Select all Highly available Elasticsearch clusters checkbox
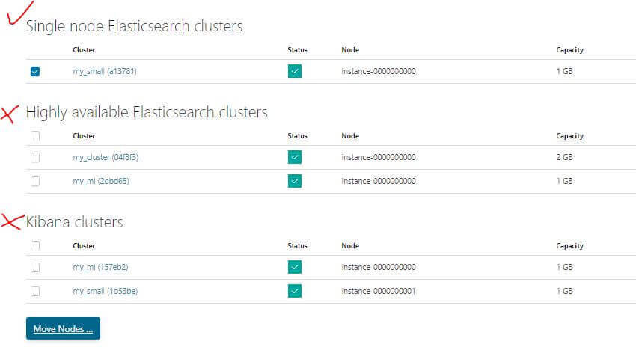 pyautogui.click(x=35, y=135)
